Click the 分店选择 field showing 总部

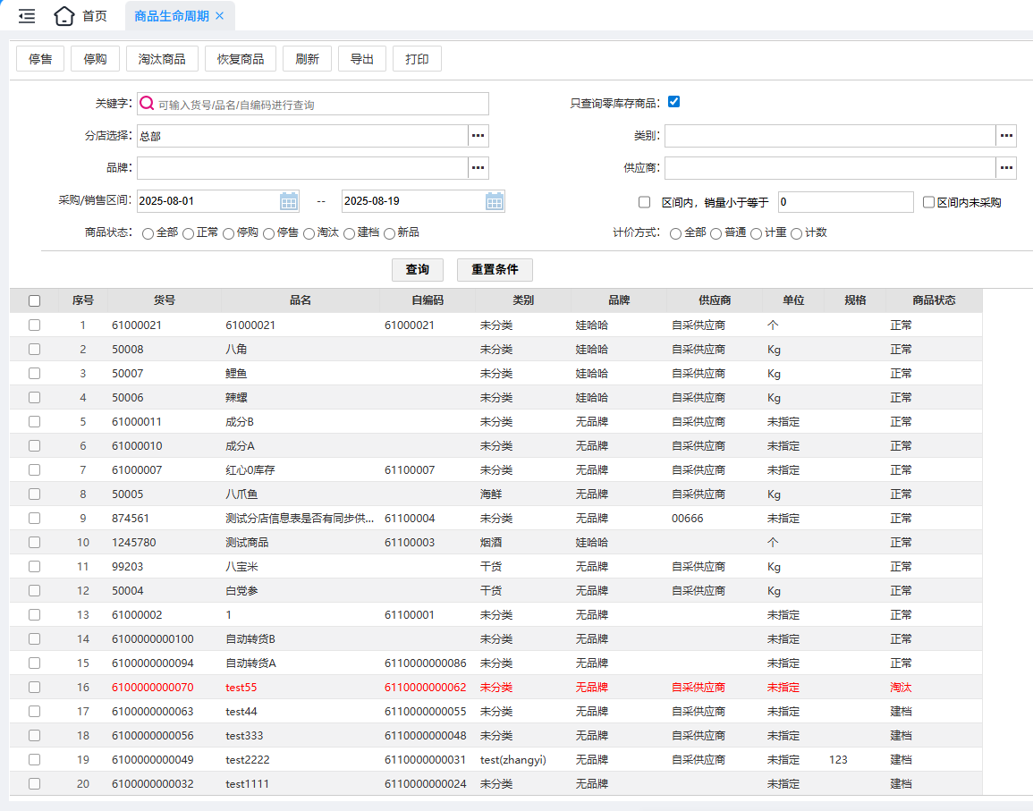pyautogui.click(x=302, y=136)
